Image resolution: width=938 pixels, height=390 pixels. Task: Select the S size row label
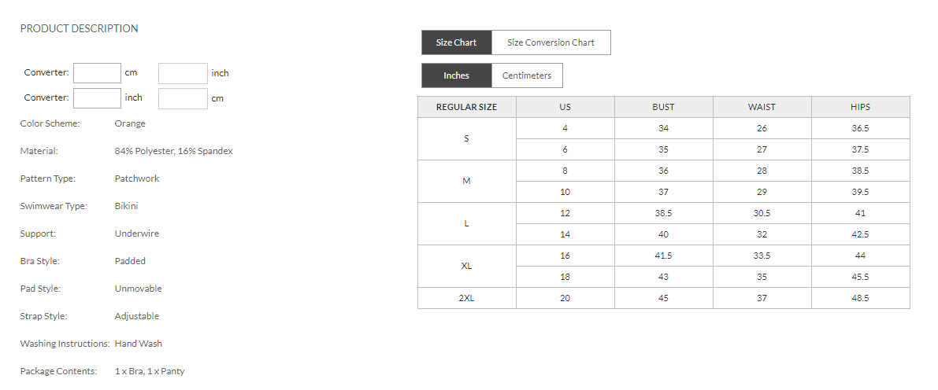[x=466, y=139]
